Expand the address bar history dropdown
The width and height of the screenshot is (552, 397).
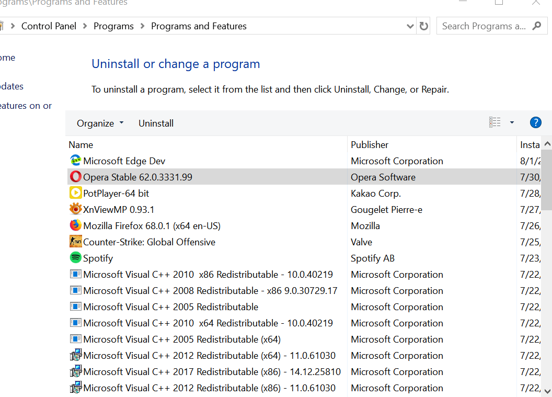coord(410,26)
